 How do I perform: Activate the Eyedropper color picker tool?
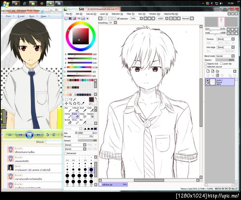coord(83,104)
